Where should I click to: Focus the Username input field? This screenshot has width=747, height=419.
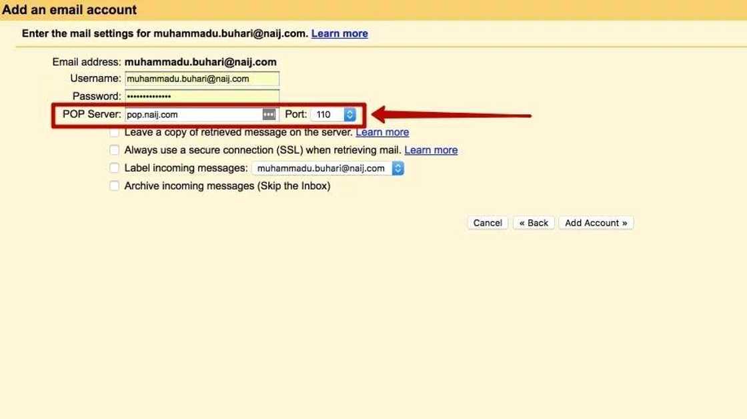tap(201, 79)
